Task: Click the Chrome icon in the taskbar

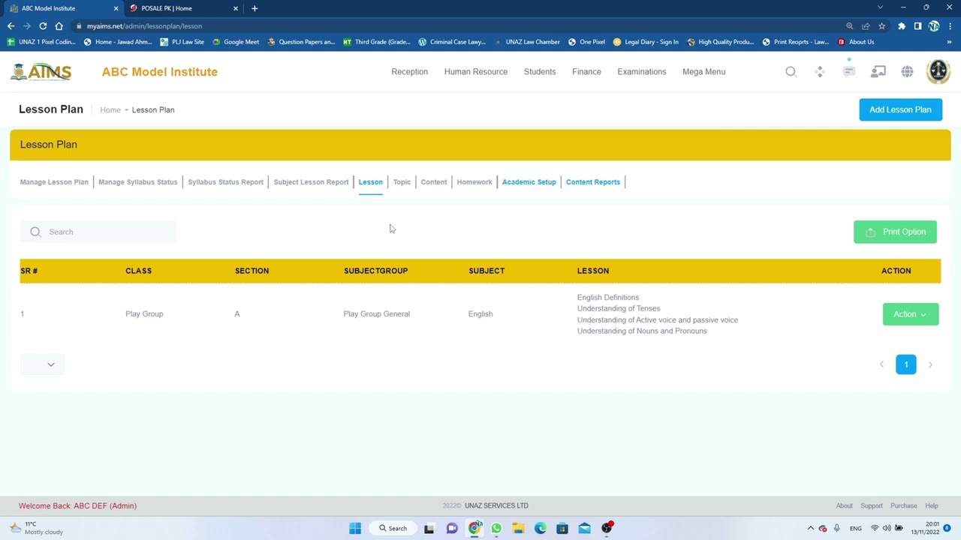Action: pyautogui.click(x=474, y=529)
